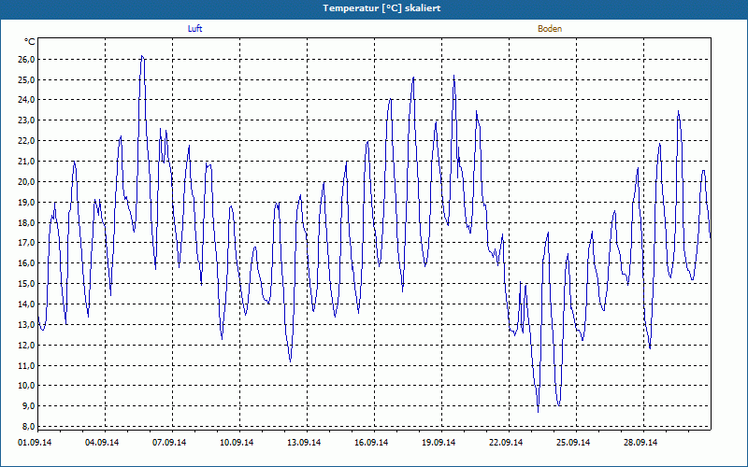Click the 13,0 y-axis value
The image size is (748, 467).
tap(27, 325)
